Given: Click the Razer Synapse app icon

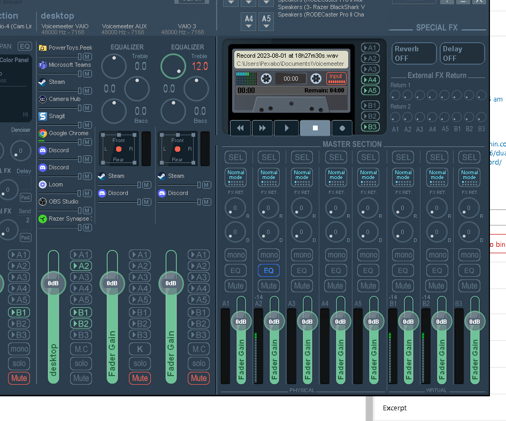Looking at the screenshot, I should (x=43, y=219).
